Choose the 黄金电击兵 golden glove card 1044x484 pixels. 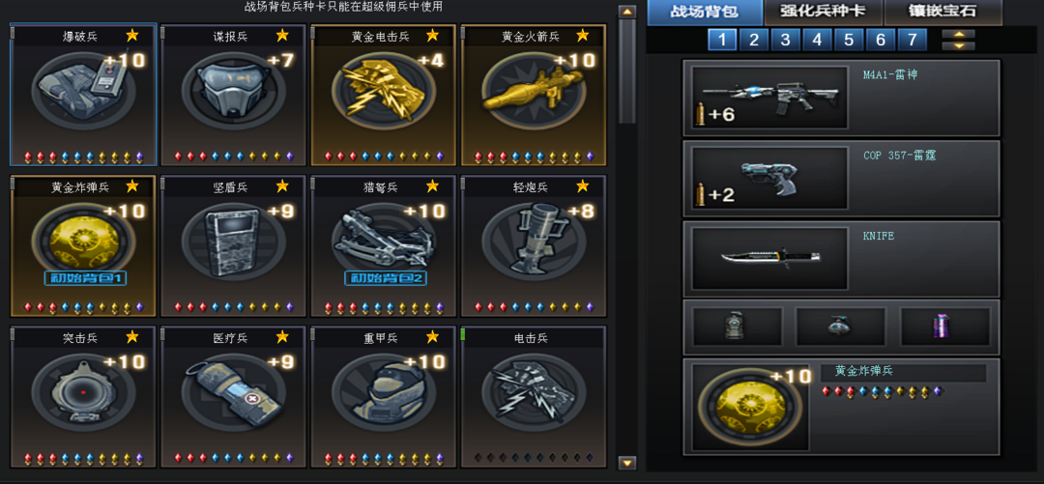(x=384, y=95)
